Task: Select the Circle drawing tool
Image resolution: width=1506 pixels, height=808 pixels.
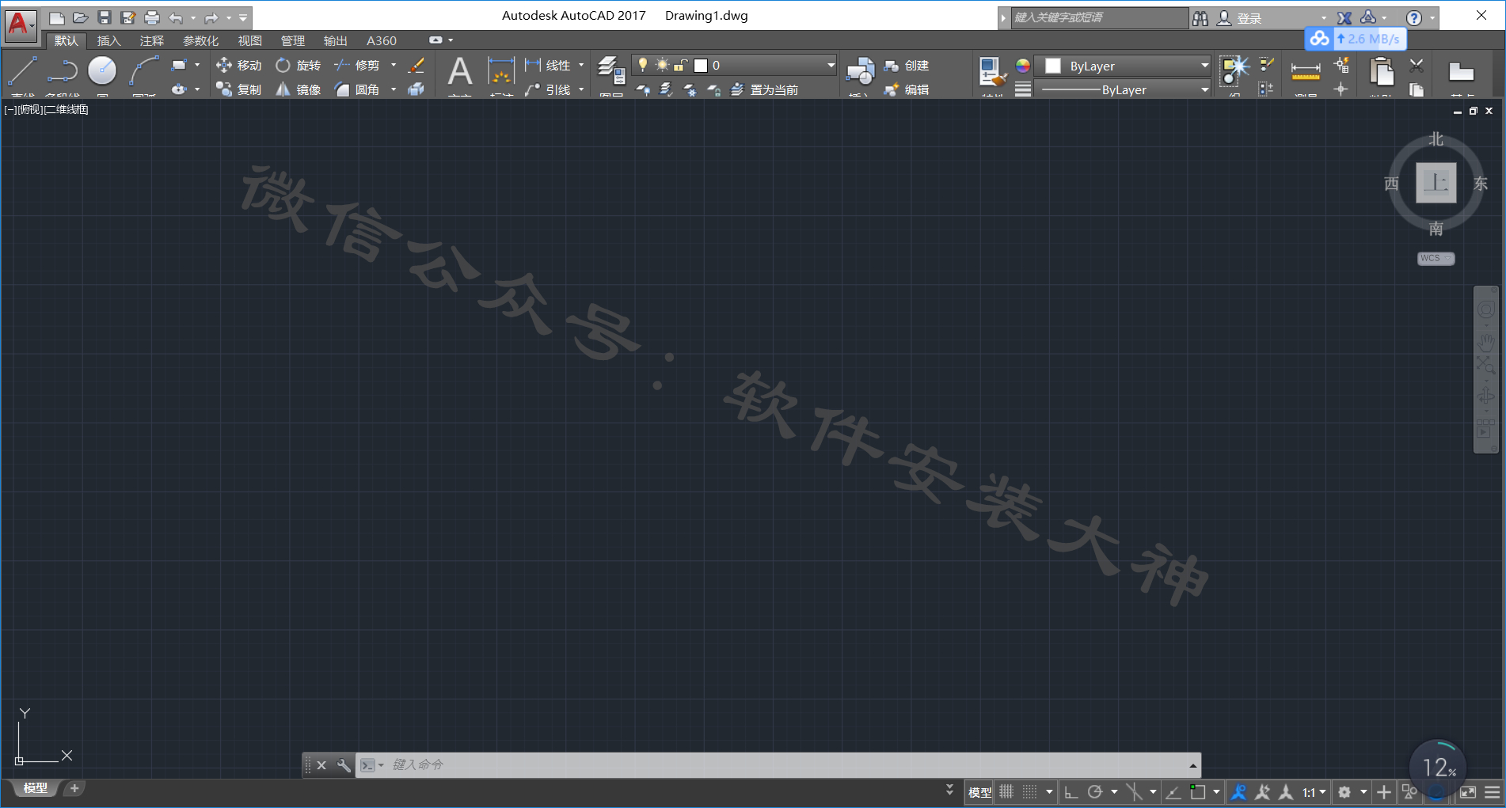Action: coord(102,70)
